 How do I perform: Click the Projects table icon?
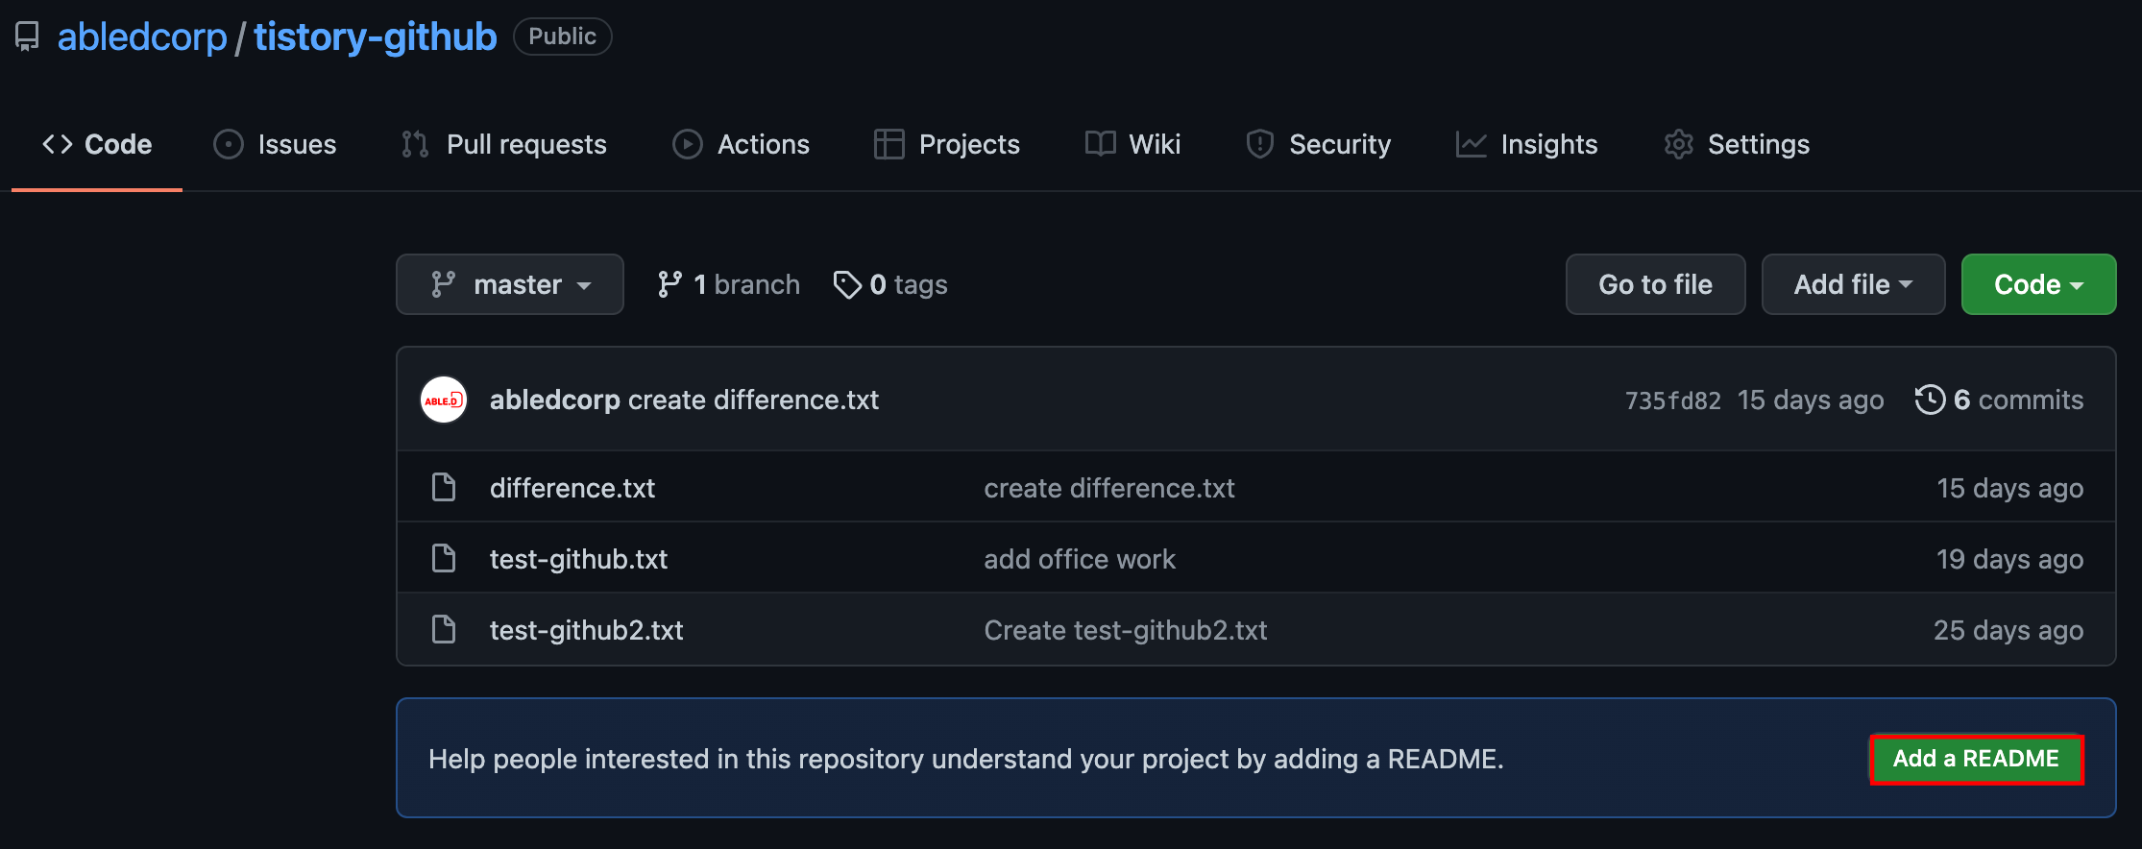pos(889,144)
